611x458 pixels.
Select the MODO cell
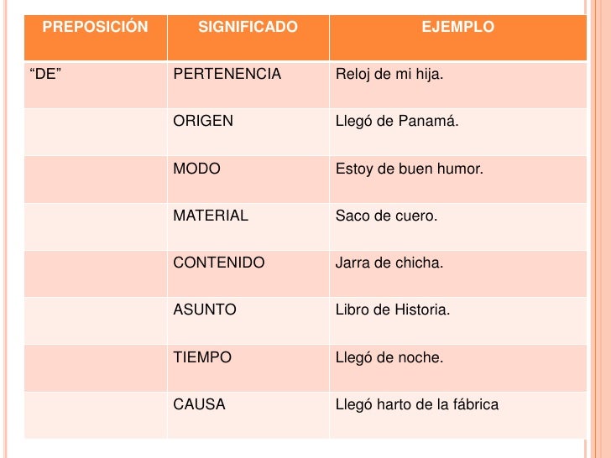tap(248, 180)
